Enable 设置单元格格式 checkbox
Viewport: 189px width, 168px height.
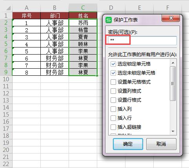click(113, 82)
